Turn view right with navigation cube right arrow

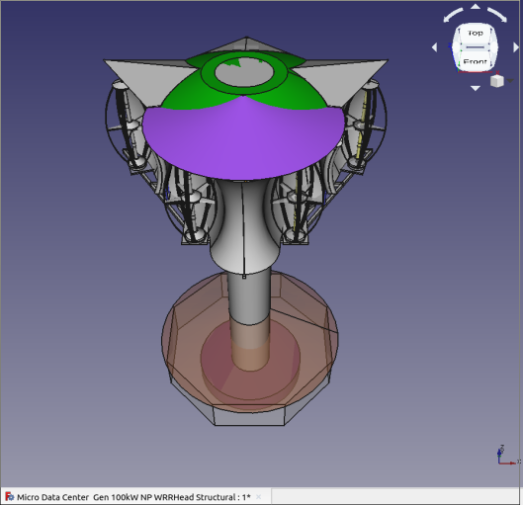(x=516, y=47)
